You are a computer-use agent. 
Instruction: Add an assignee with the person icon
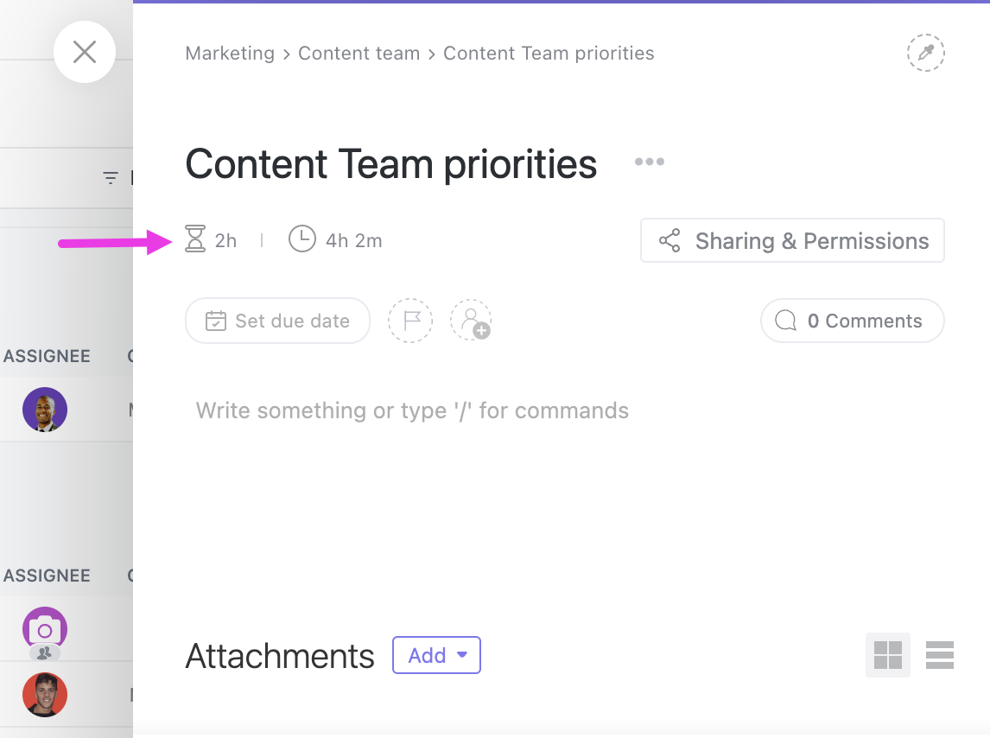472,321
